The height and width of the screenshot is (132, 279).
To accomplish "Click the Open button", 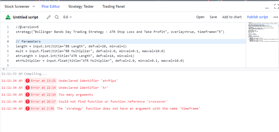I will click(200, 17).
